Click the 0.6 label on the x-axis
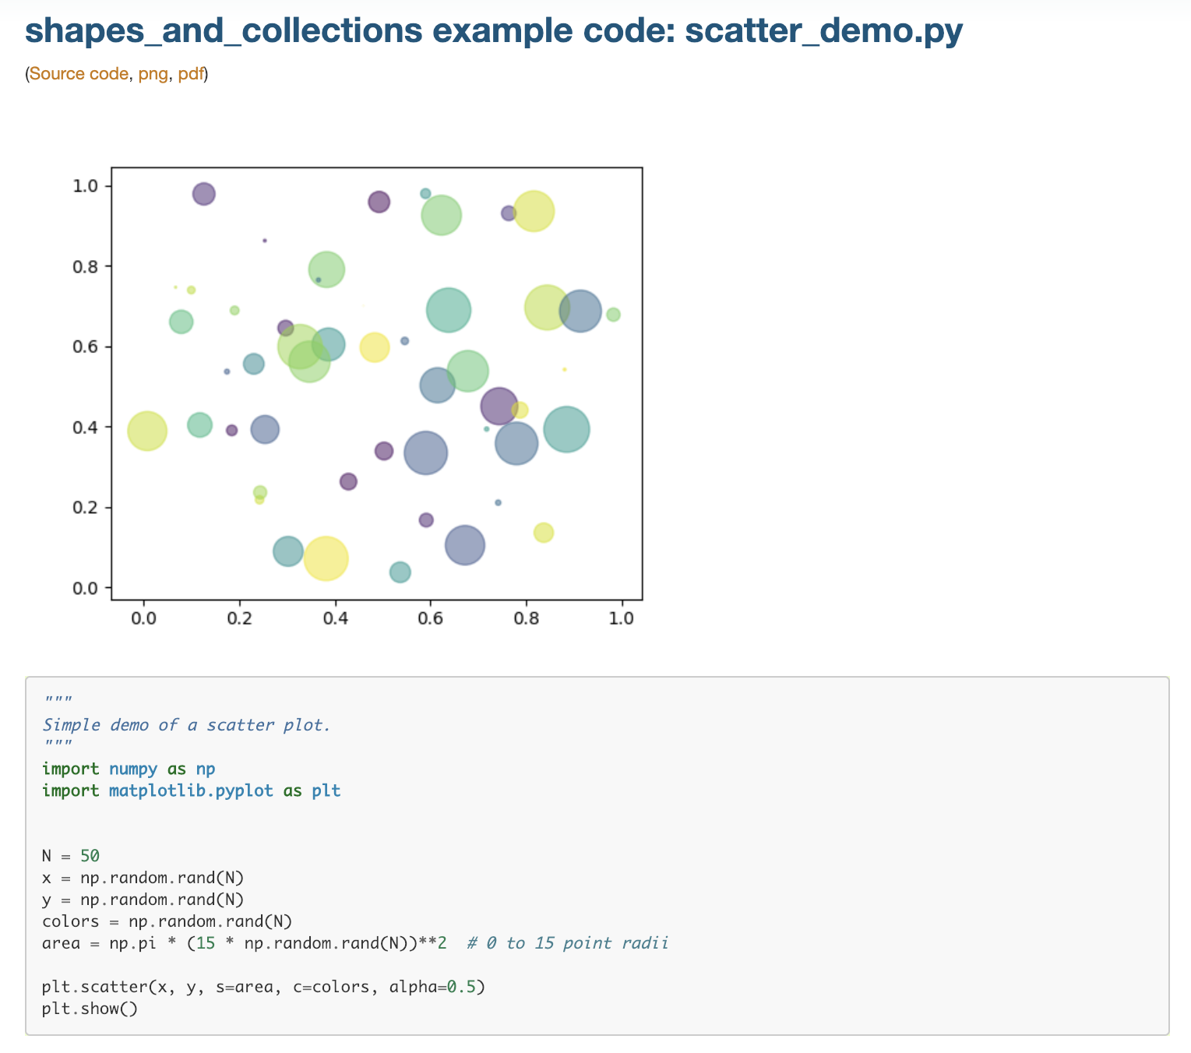 tap(431, 618)
